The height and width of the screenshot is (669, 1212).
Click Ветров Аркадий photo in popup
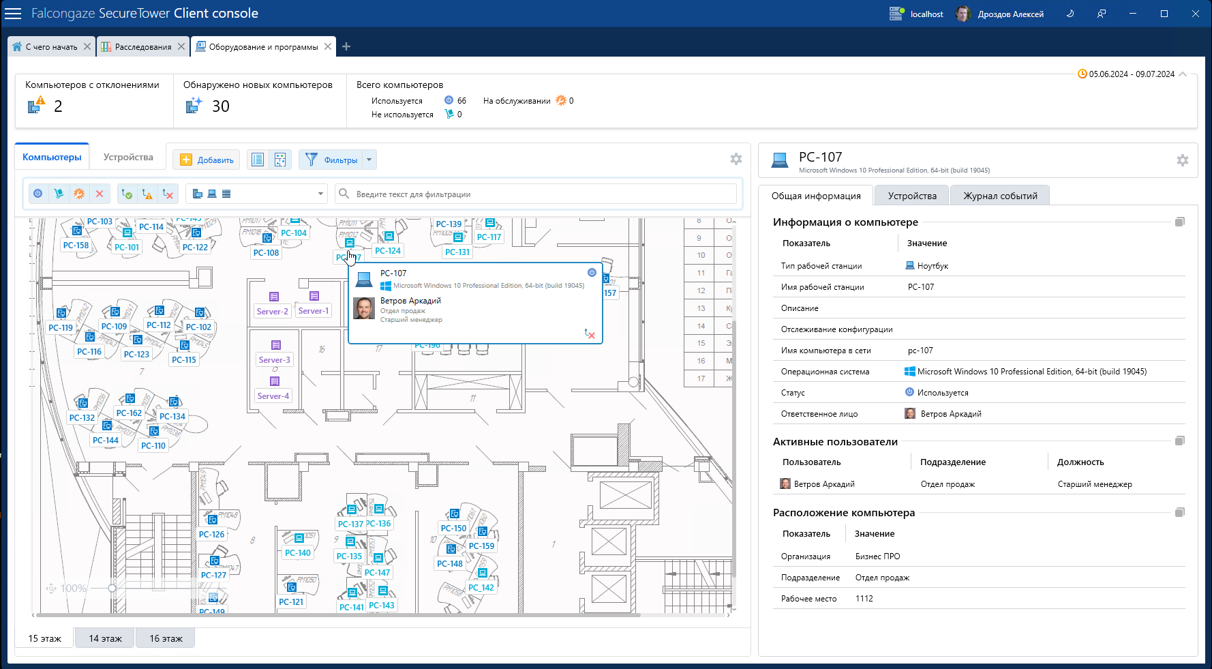364,308
